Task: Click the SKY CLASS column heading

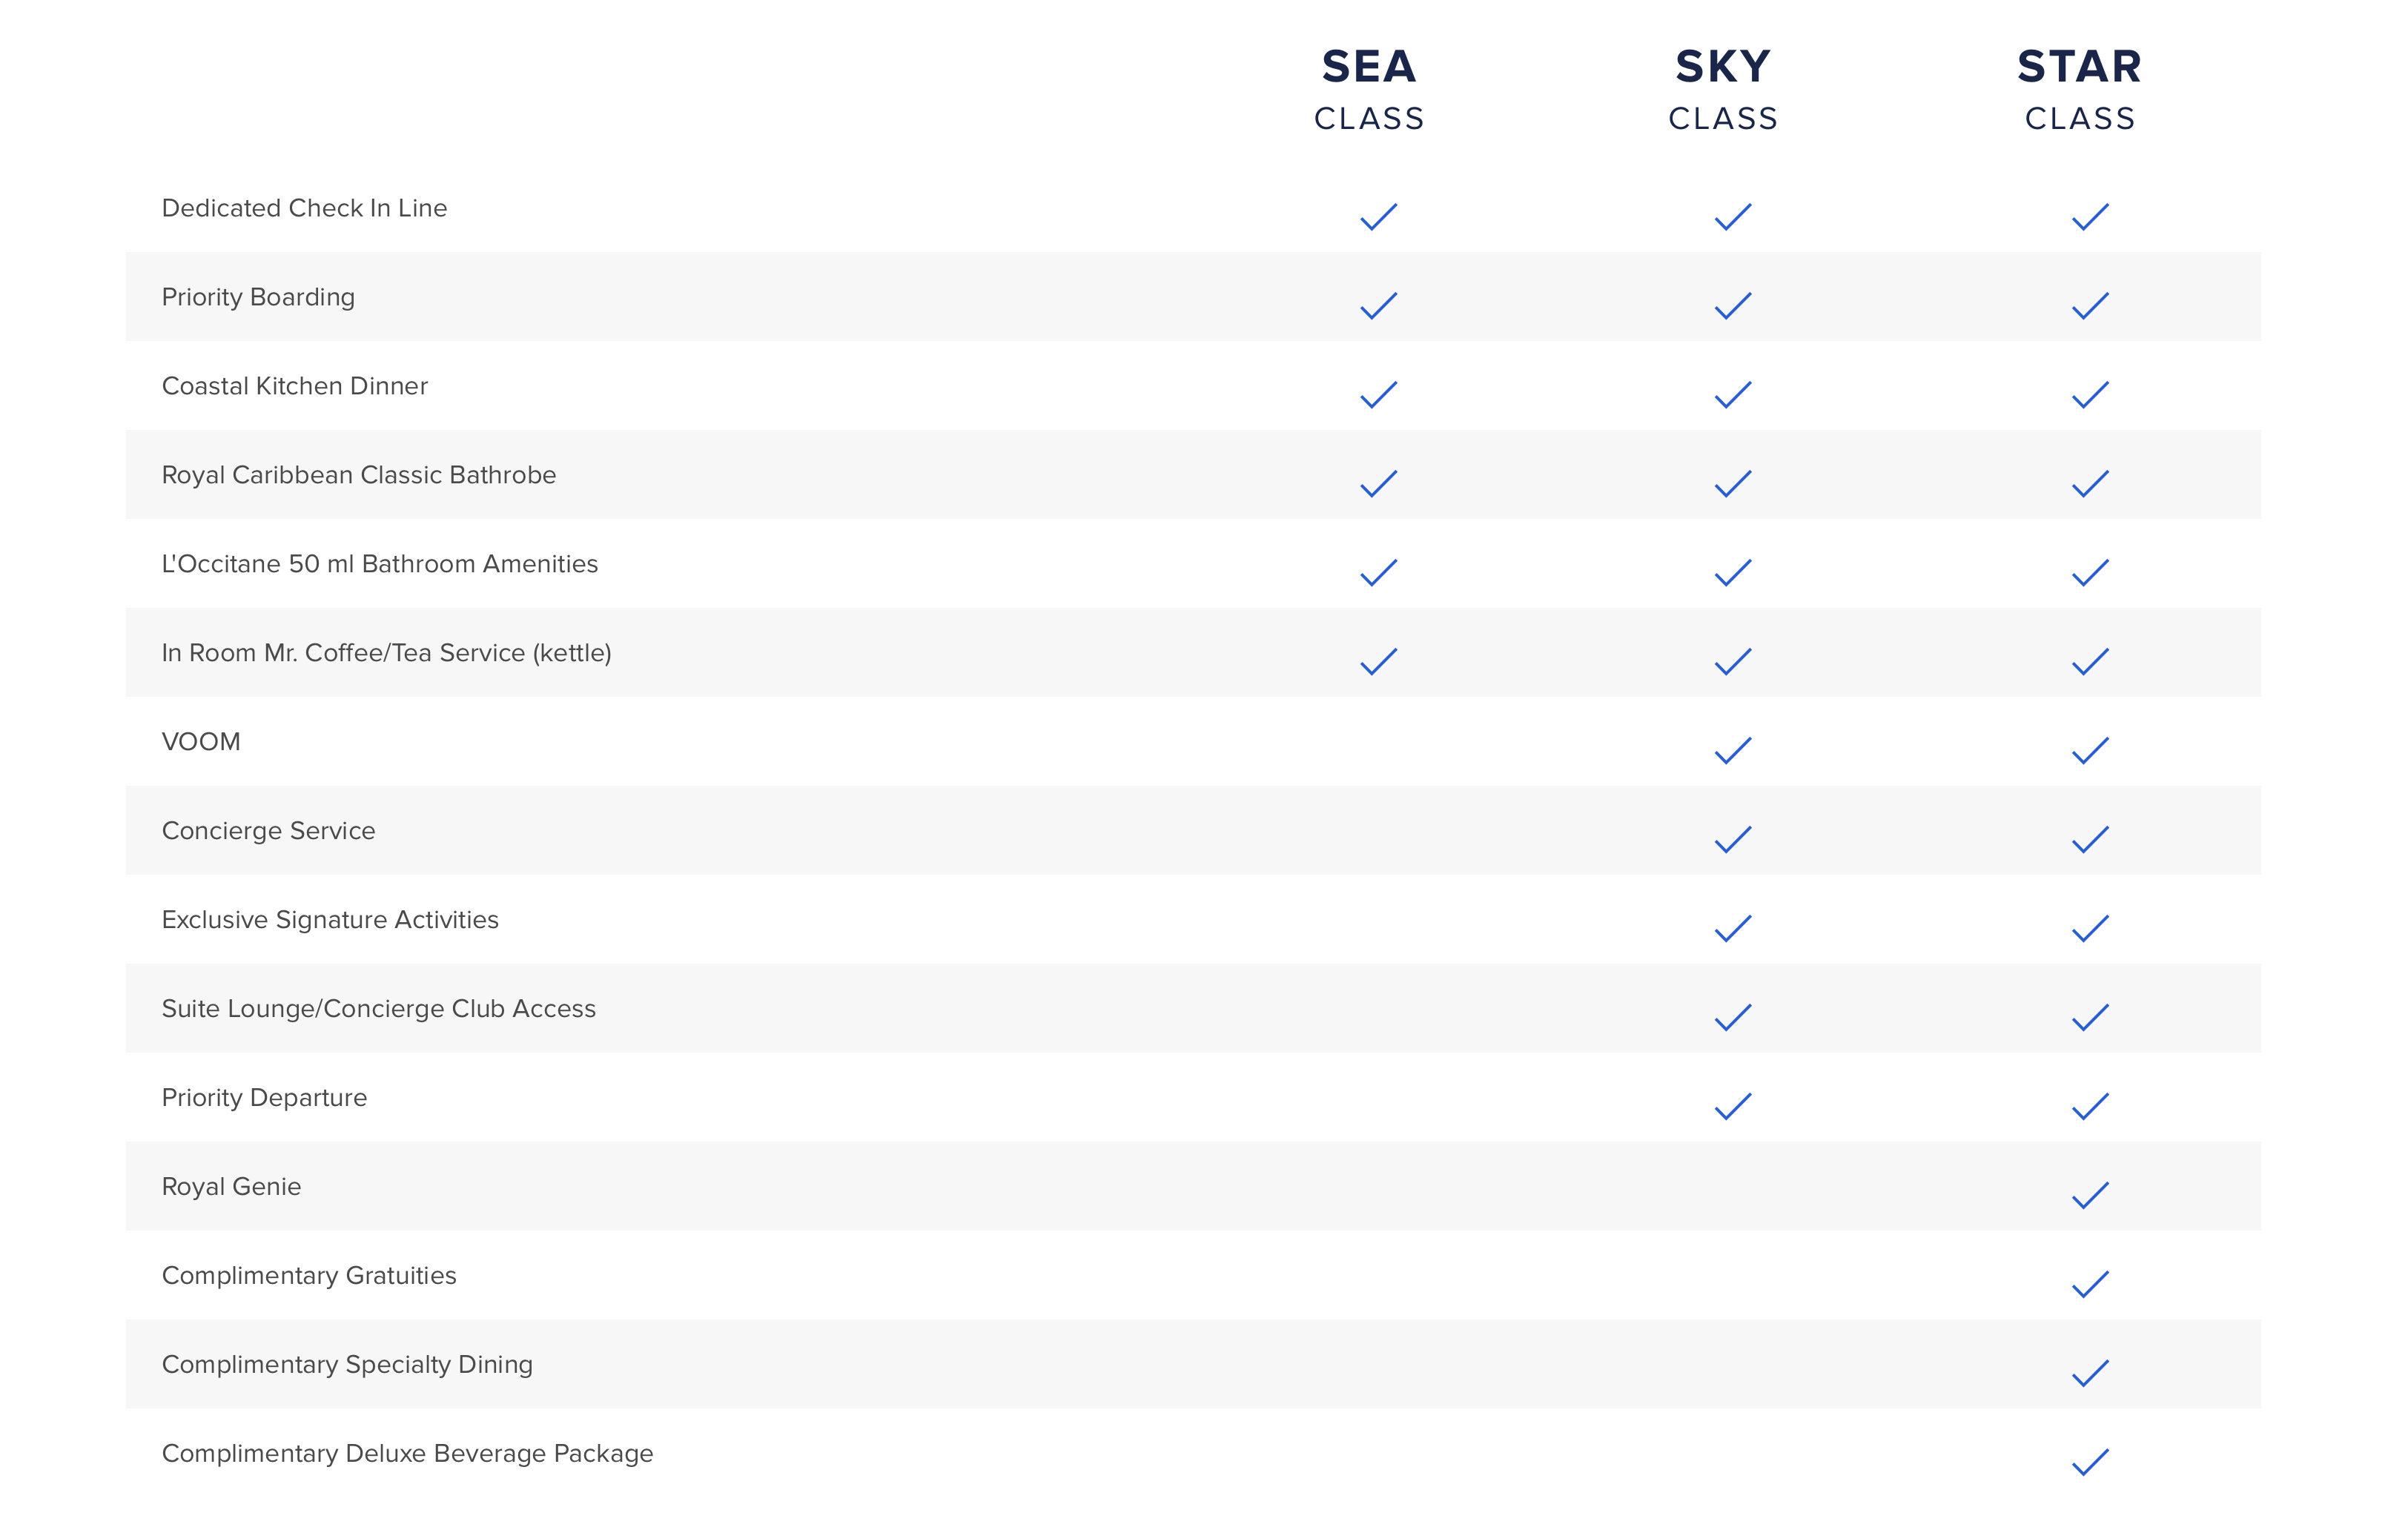Action: 1724,90
